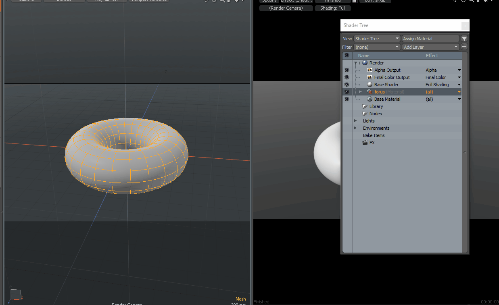Click the Shader Tree vertical scrollbar

point(465,153)
